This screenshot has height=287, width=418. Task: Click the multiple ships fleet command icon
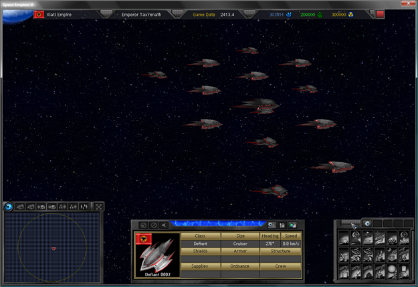pos(404,255)
